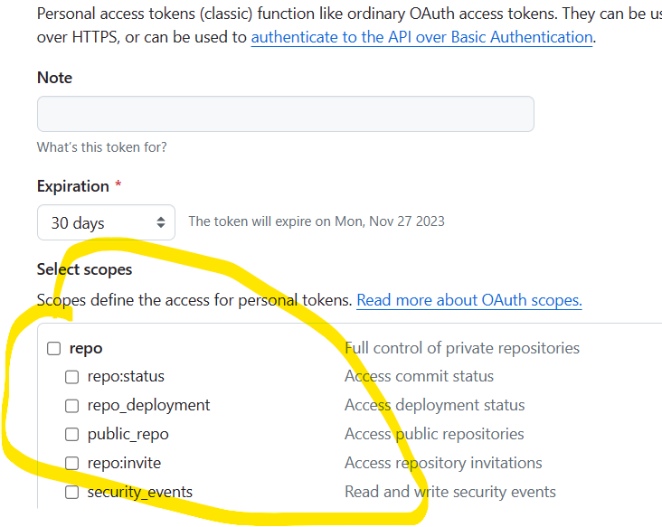Viewport: 662px width, 527px height.
Task: Open the Basic Authentication API link
Action: [x=421, y=37]
